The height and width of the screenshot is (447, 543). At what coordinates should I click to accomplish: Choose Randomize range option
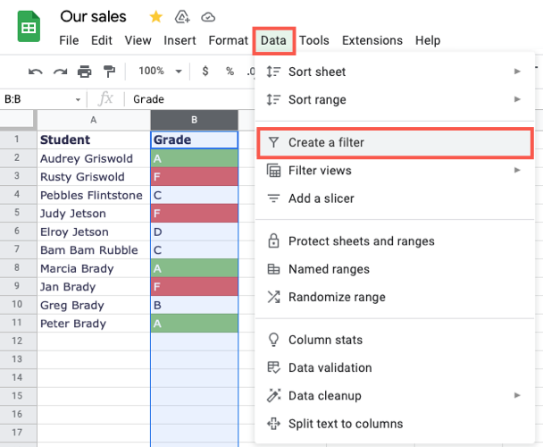(395, 297)
